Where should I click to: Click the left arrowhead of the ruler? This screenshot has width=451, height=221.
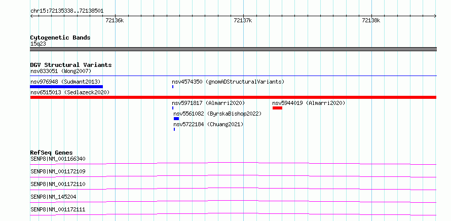coord(31,16)
